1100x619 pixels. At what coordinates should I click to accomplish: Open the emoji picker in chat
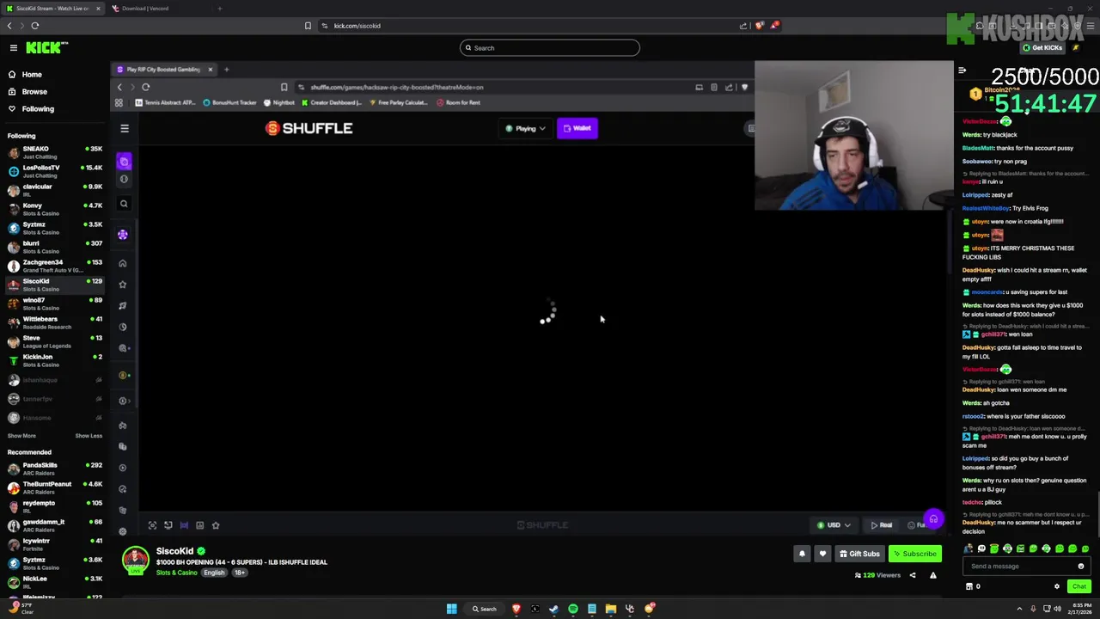point(1081,567)
